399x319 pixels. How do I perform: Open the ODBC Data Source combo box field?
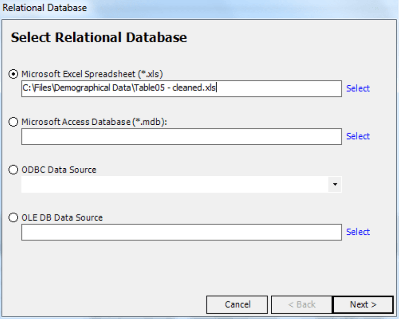coord(181,184)
